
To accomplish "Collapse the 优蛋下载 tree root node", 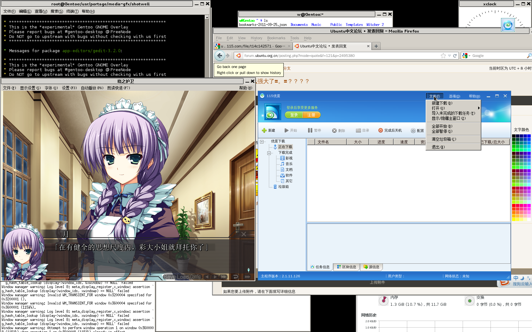I will pos(262,141).
